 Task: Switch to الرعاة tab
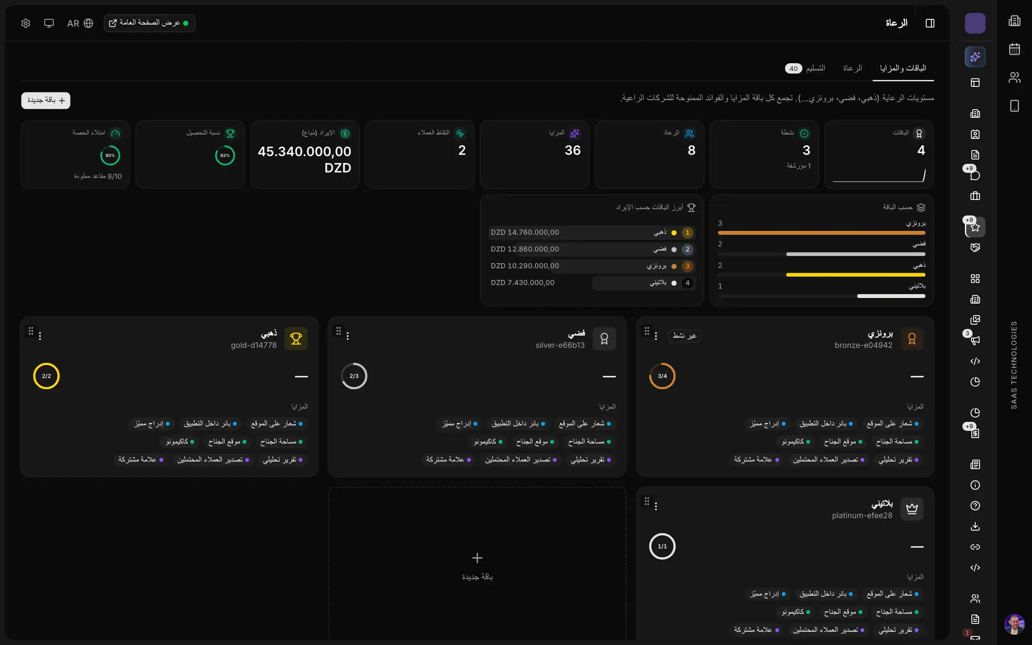tap(852, 68)
